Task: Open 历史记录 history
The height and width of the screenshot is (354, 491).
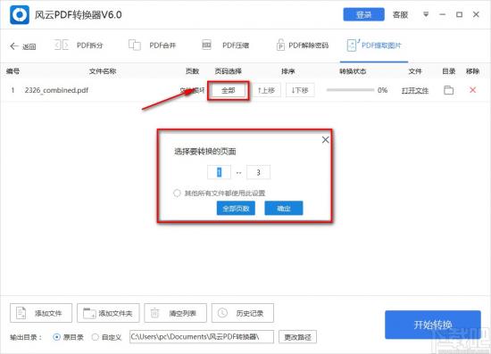Action: click(x=243, y=313)
